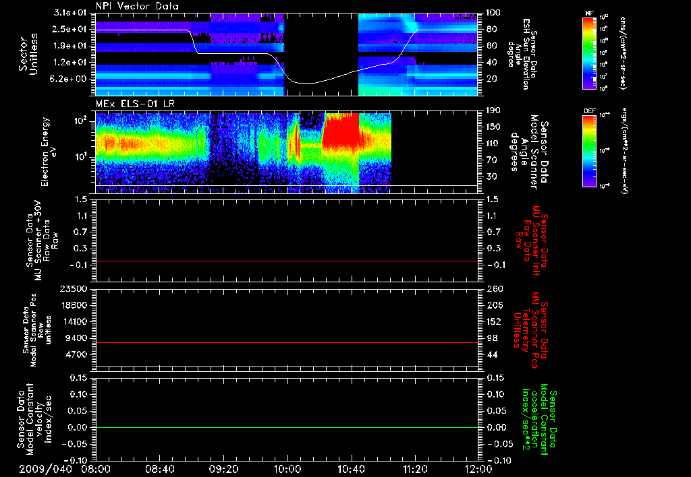The image size is (691, 477).
Task: Click the 09:20 time axis label
Action: (x=224, y=469)
